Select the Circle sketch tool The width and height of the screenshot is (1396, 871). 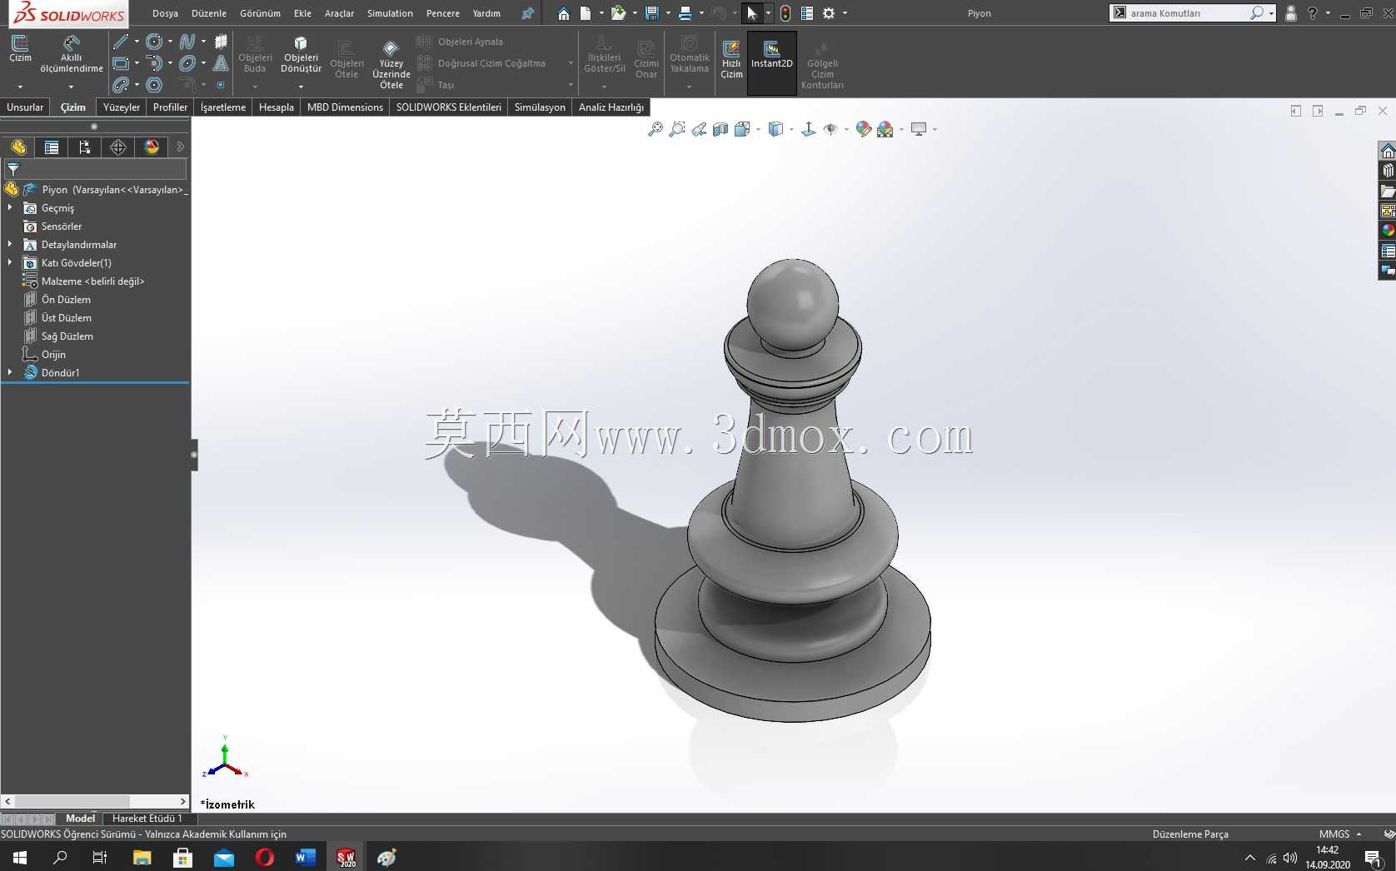click(x=154, y=42)
